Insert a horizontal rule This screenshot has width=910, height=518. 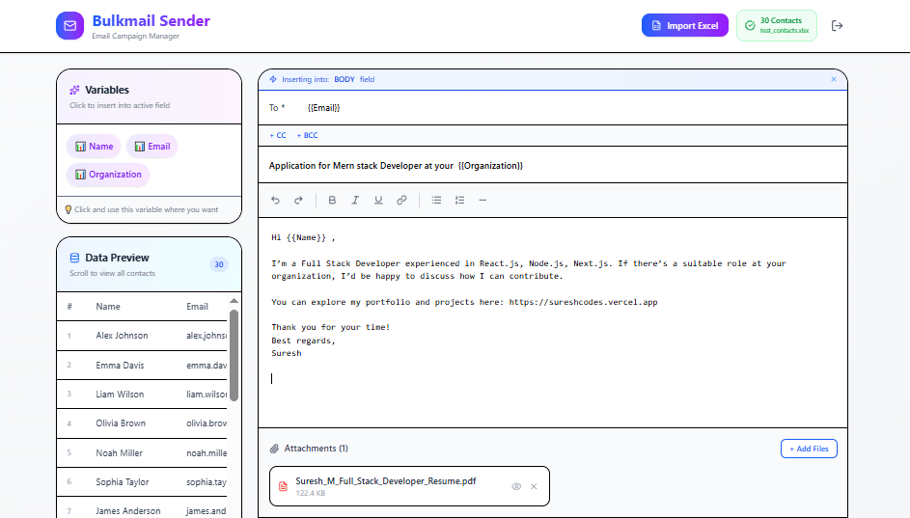[x=483, y=200]
